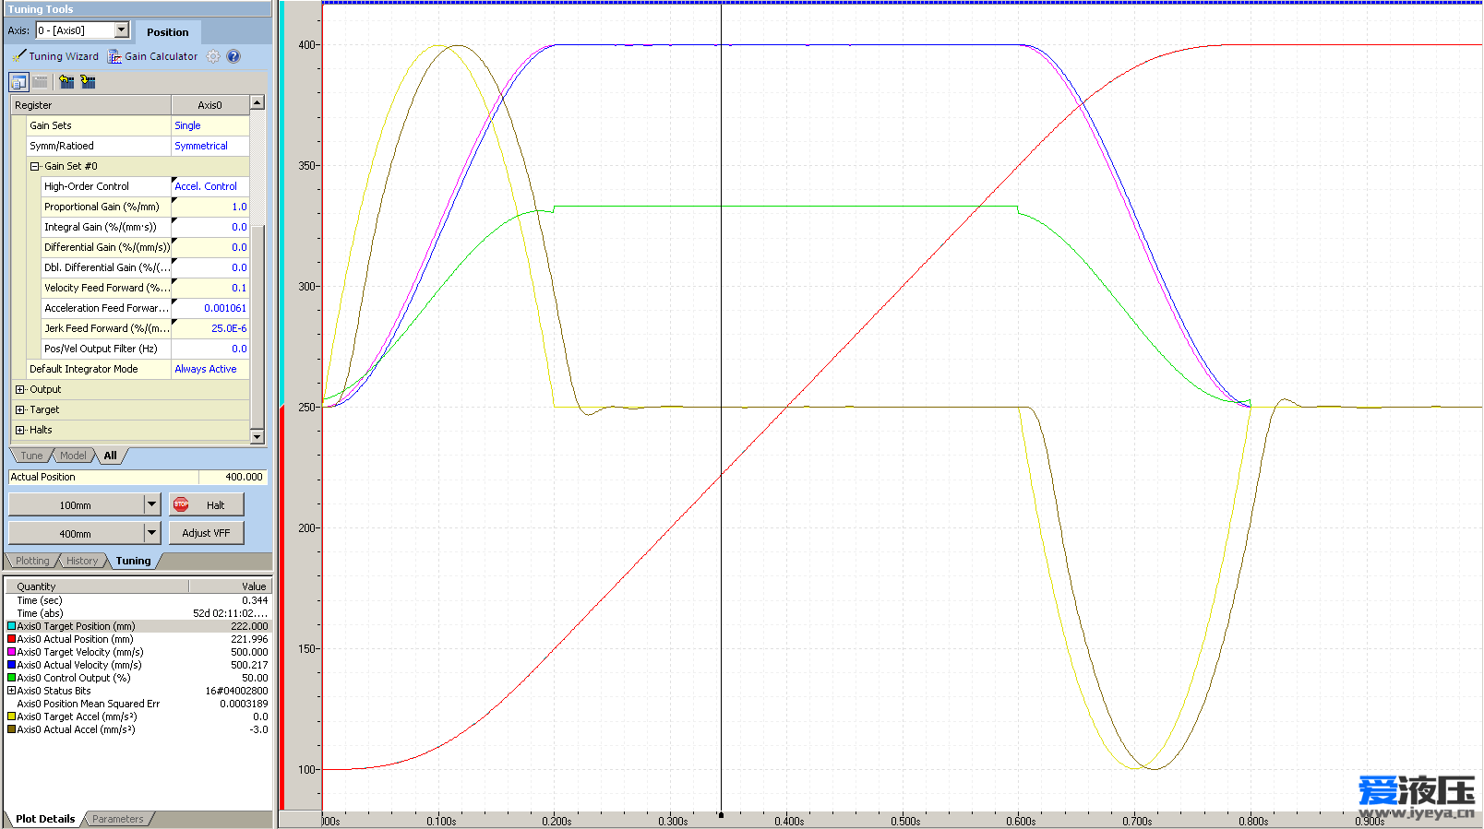The image size is (1484, 829).
Task: Click Axis0 Control Output green swatch
Action: click(x=11, y=678)
